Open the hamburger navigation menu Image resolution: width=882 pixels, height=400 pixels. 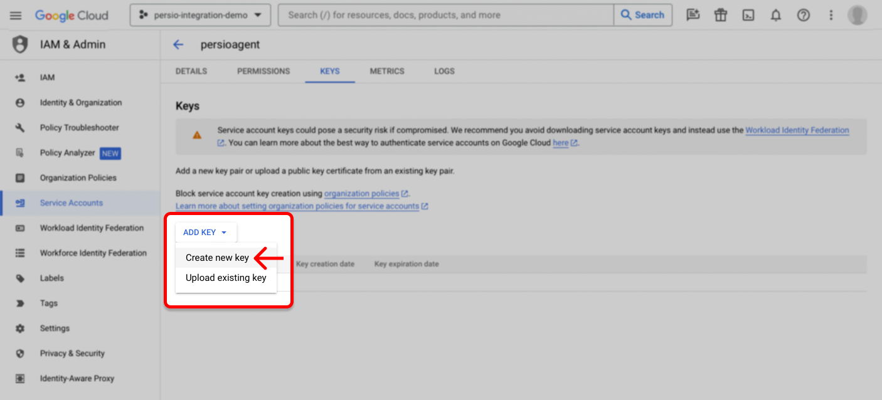[x=16, y=15]
